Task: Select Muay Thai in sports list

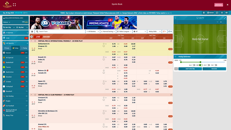Action: [x=15, y=115]
